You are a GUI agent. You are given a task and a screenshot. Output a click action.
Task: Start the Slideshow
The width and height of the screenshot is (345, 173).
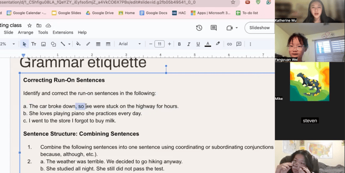259,28
